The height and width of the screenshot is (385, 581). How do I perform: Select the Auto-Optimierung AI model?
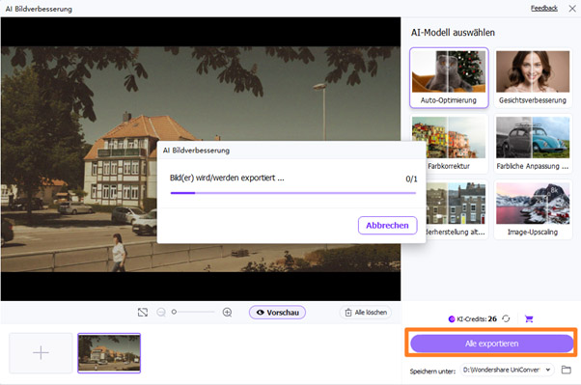449,78
